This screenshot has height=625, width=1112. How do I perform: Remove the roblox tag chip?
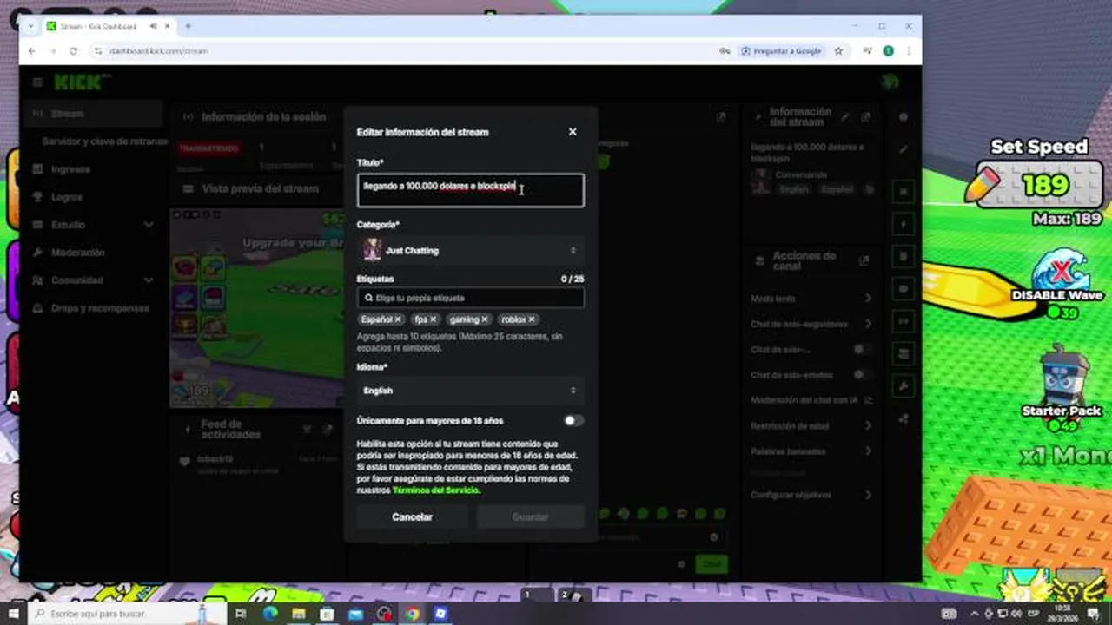(x=532, y=319)
